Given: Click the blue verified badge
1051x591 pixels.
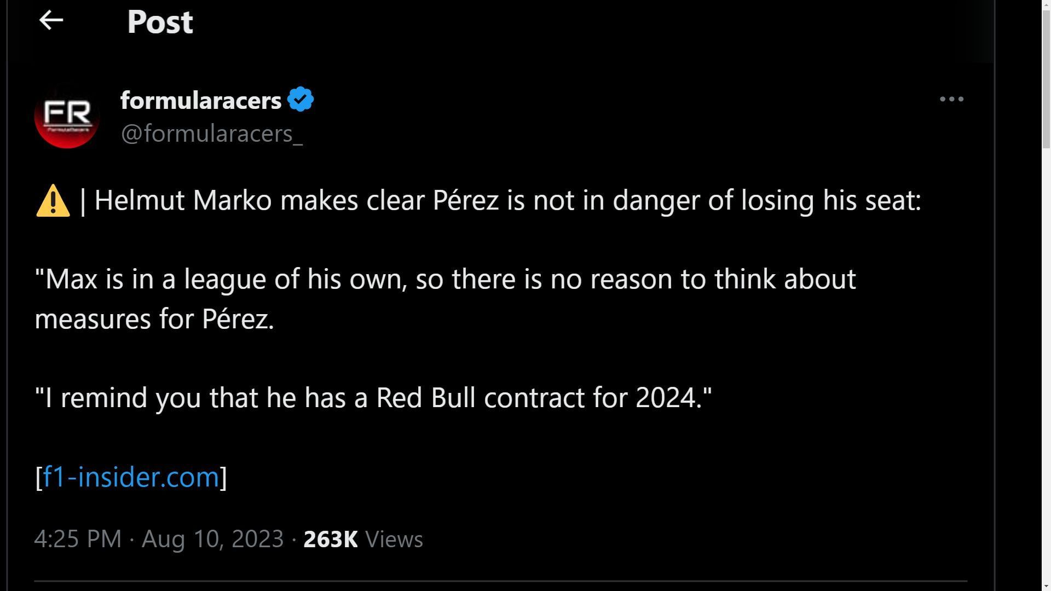Looking at the screenshot, I should 301,100.
